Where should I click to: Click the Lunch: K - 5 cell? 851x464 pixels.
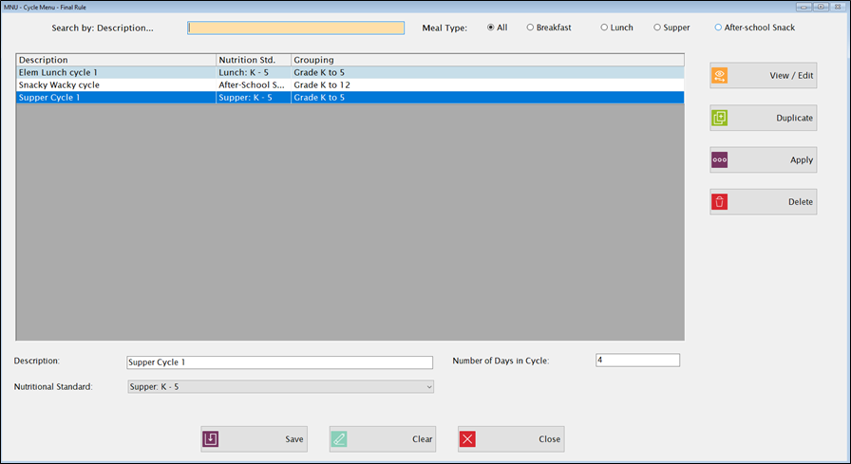(254, 72)
